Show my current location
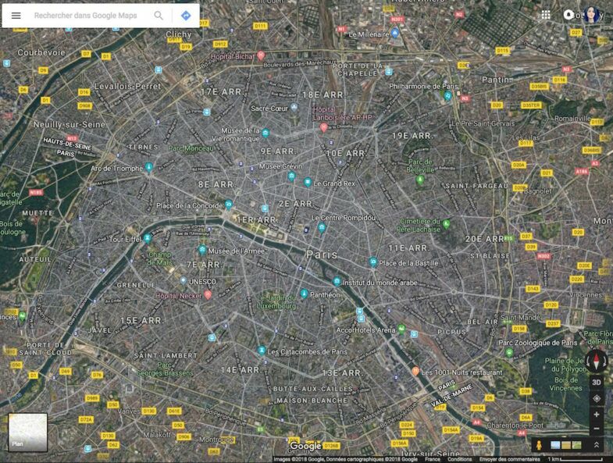613x463 pixels. [x=596, y=398]
